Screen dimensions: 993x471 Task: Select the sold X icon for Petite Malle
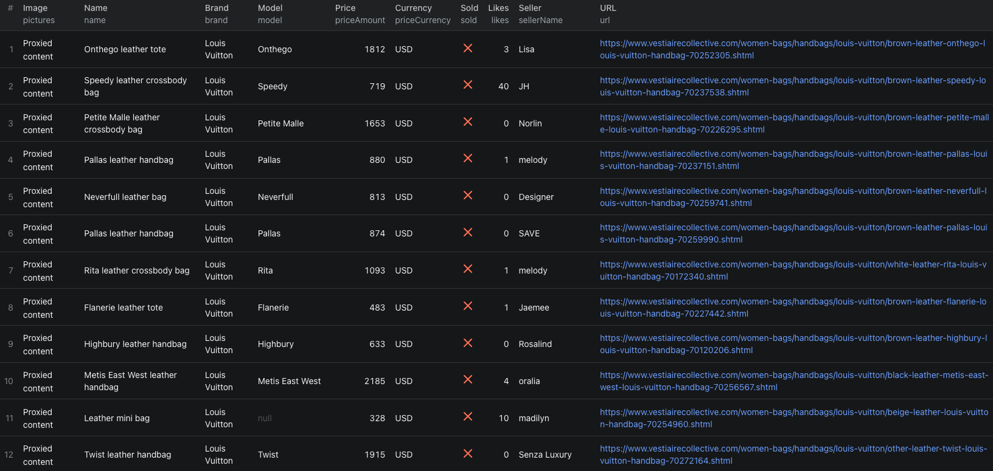468,122
